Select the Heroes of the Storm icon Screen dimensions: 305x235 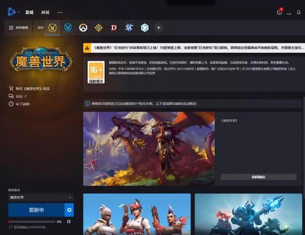pyautogui.click(x=145, y=27)
